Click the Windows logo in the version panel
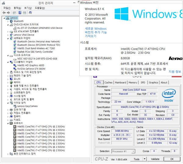 pos(122,14)
